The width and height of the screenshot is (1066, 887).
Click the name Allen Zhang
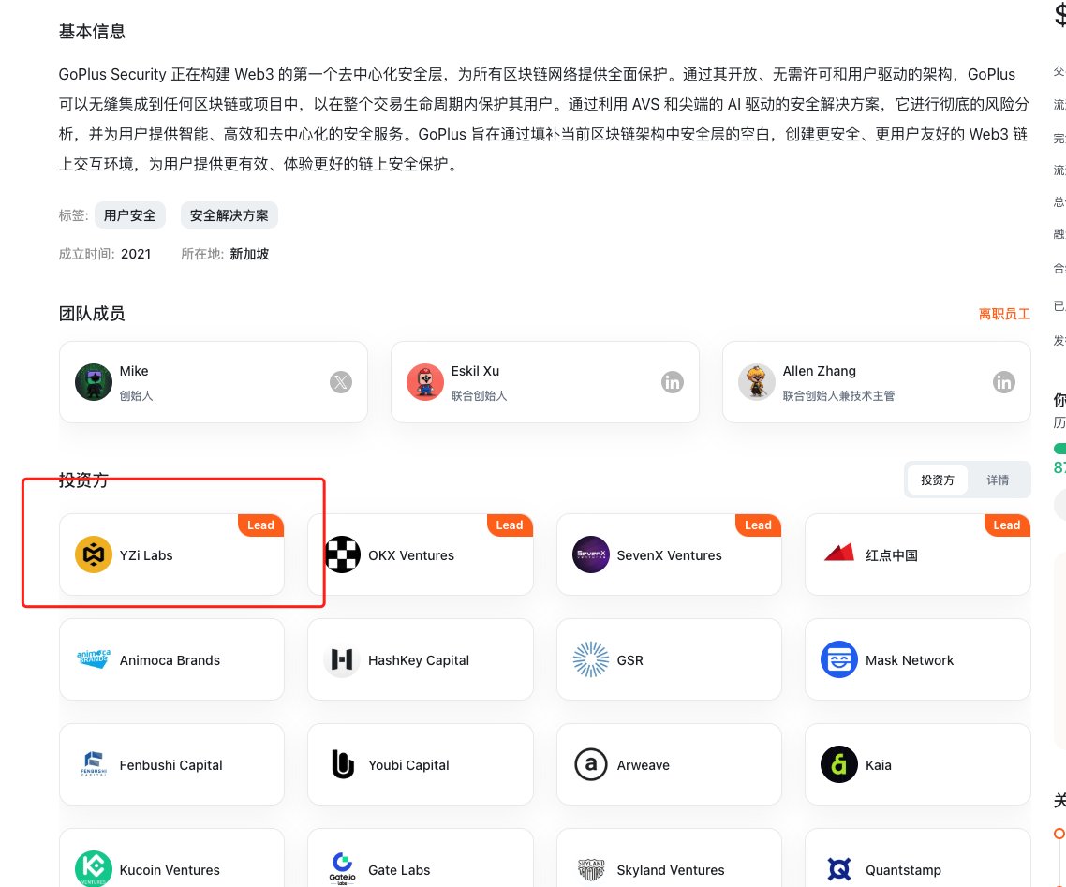pyautogui.click(x=820, y=371)
